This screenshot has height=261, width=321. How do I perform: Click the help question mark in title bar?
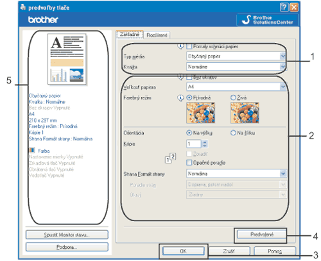click(284, 8)
